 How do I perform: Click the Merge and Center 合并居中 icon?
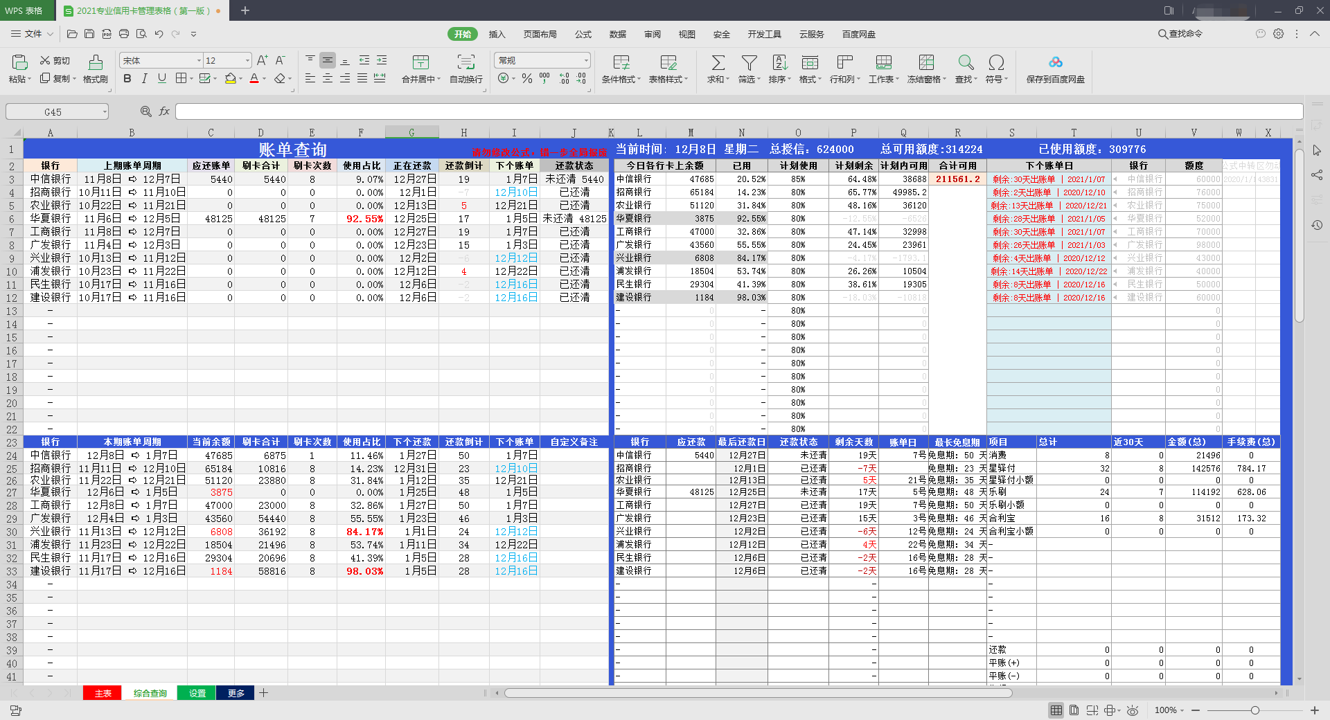[420, 63]
